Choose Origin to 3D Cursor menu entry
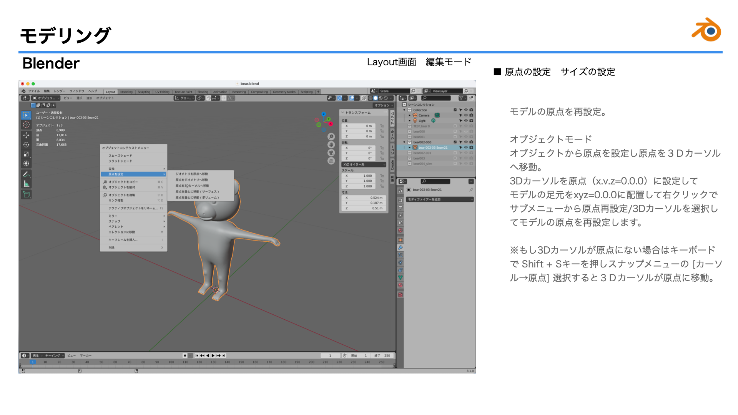The width and height of the screenshot is (738, 415). [x=192, y=186]
